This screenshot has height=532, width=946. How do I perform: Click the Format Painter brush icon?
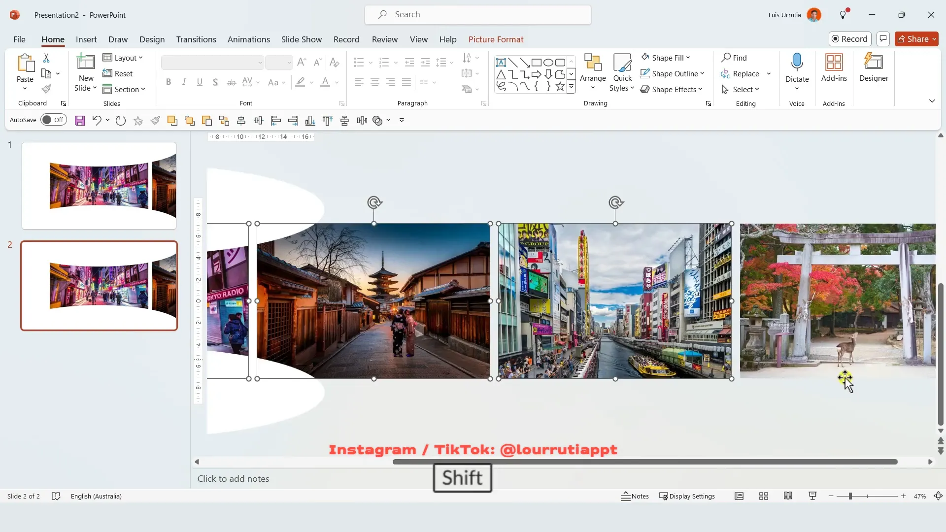46,89
